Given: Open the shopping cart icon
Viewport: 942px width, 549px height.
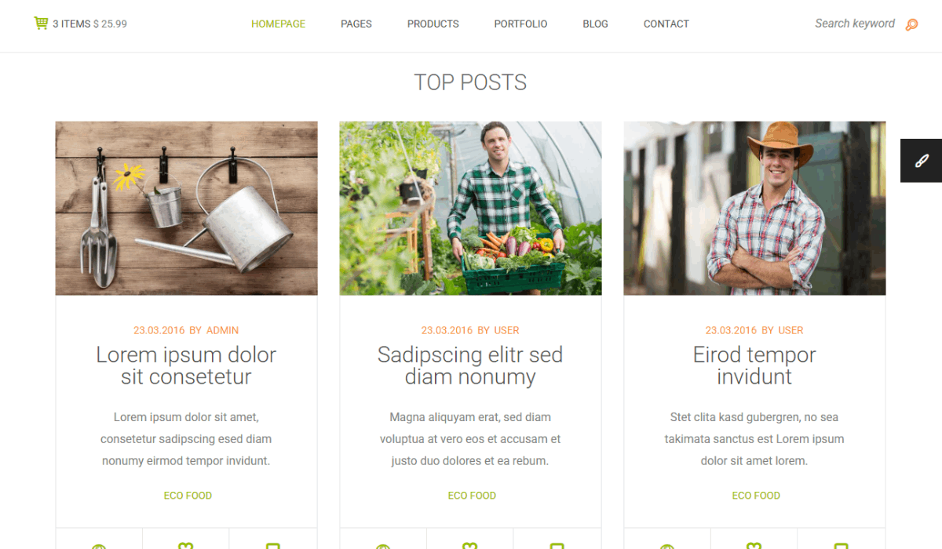Looking at the screenshot, I should (41, 24).
